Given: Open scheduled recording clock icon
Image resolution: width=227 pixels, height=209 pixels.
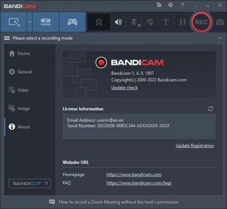Looking at the screenshot, I should [x=170, y=5].
